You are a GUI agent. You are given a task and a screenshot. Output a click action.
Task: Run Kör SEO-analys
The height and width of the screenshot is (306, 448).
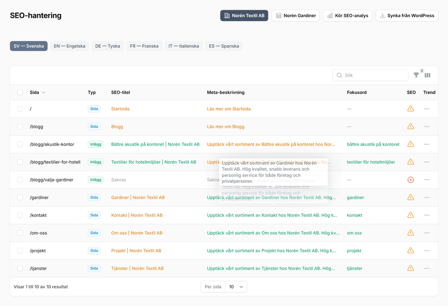tap(347, 15)
